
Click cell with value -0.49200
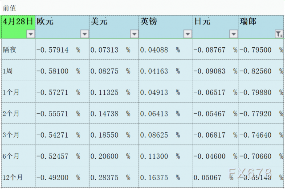pos(62,177)
